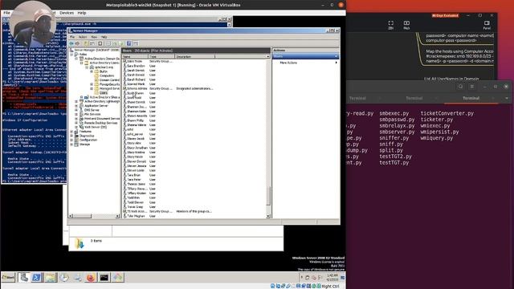Click Firefox icon in Windows taskbar

91,278
